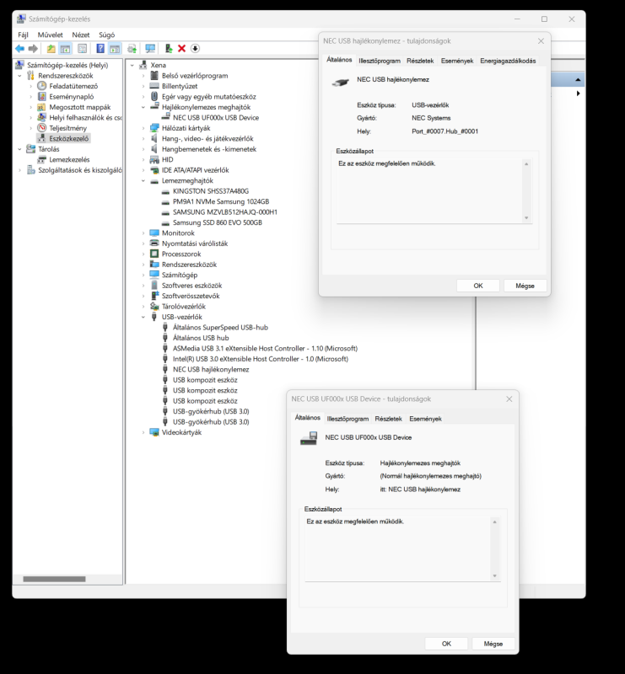The height and width of the screenshot is (674, 625).
Task: Select PM9A1 NVMe Samsung 1024GB drive
Action: tap(221, 201)
